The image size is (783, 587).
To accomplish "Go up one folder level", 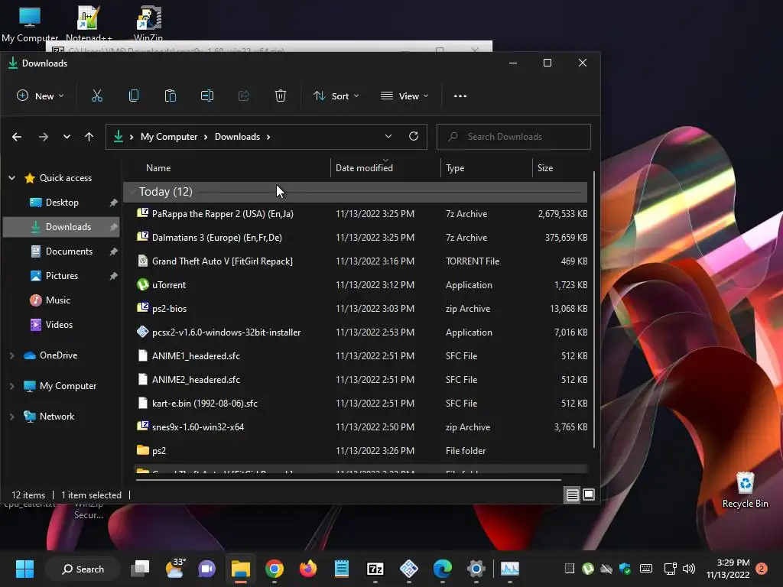I will click(89, 137).
